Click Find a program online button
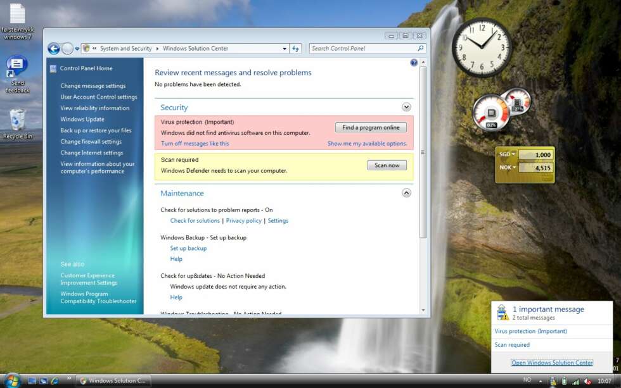The image size is (621, 388). click(x=371, y=127)
